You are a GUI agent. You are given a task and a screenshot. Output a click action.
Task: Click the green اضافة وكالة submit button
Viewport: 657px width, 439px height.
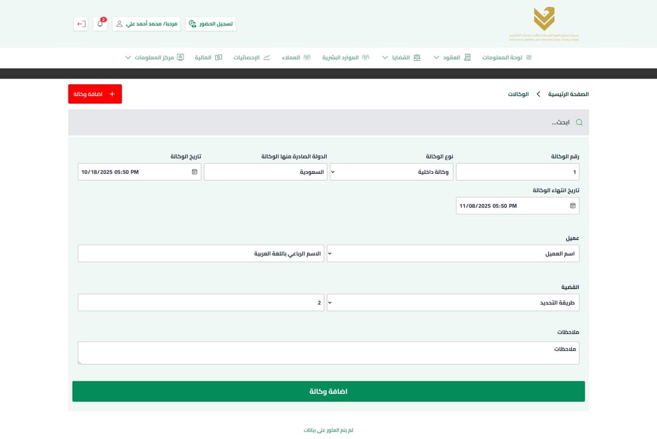tap(328, 391)
